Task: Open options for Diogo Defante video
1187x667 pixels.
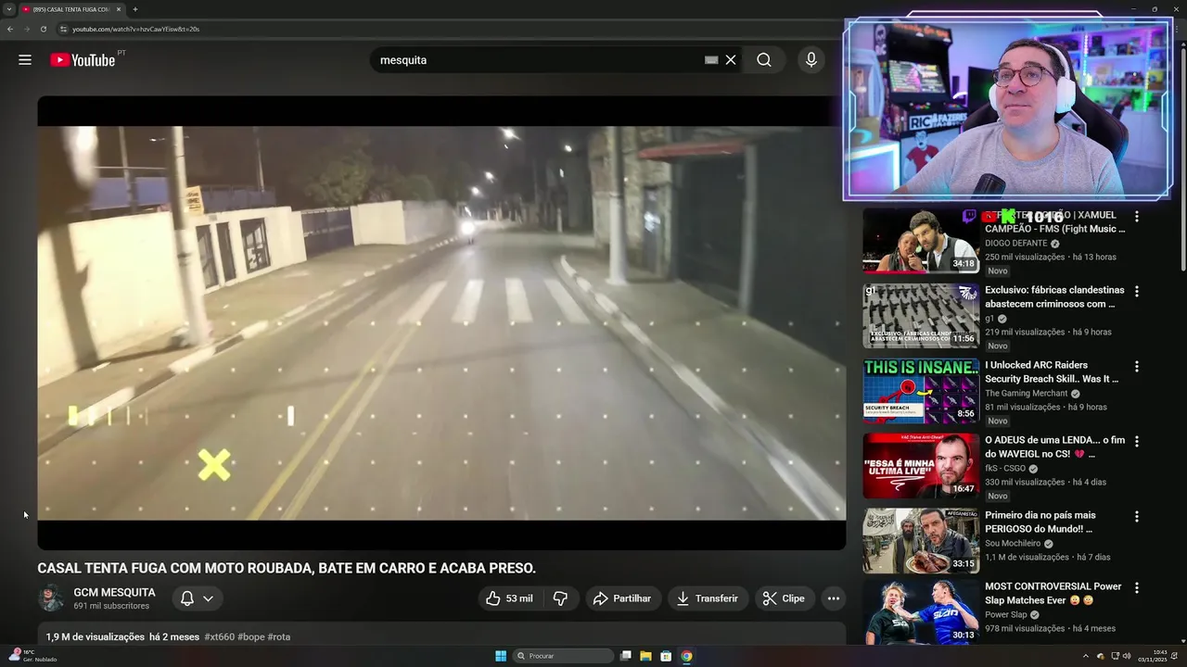Action: tap(1137, 216)
